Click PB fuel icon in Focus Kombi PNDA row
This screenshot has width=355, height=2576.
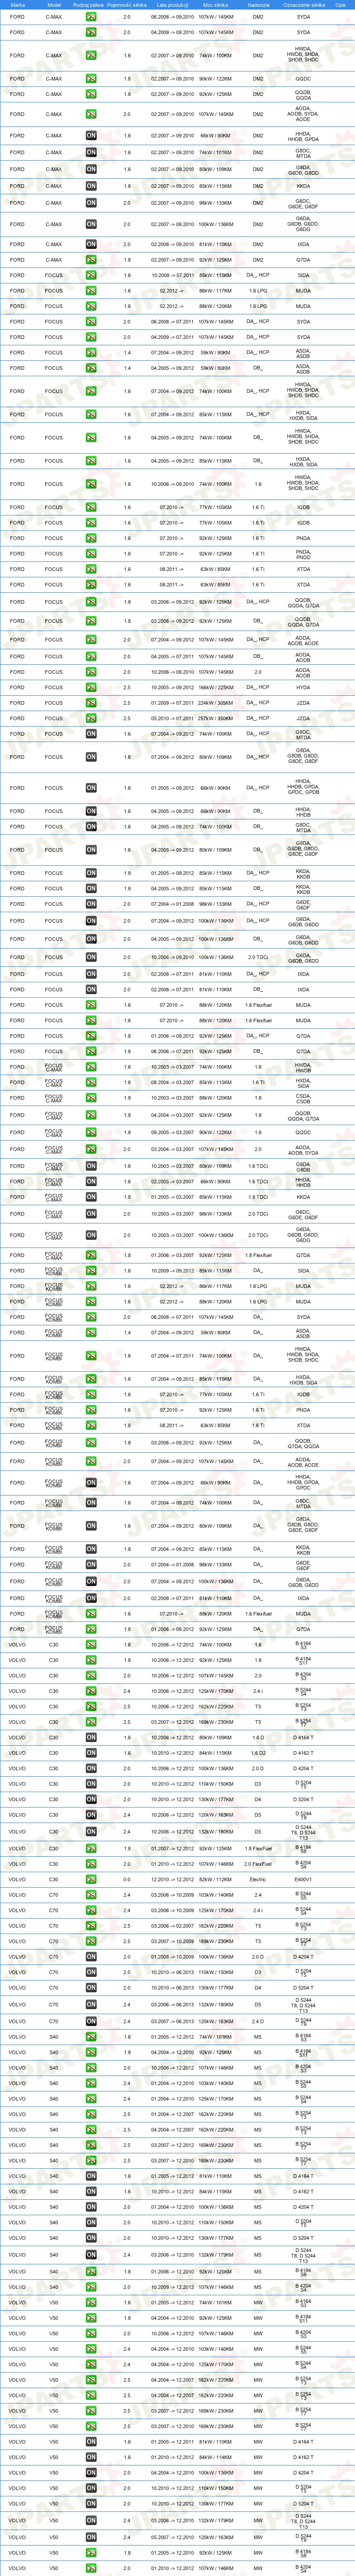[x=91, y=1410]
